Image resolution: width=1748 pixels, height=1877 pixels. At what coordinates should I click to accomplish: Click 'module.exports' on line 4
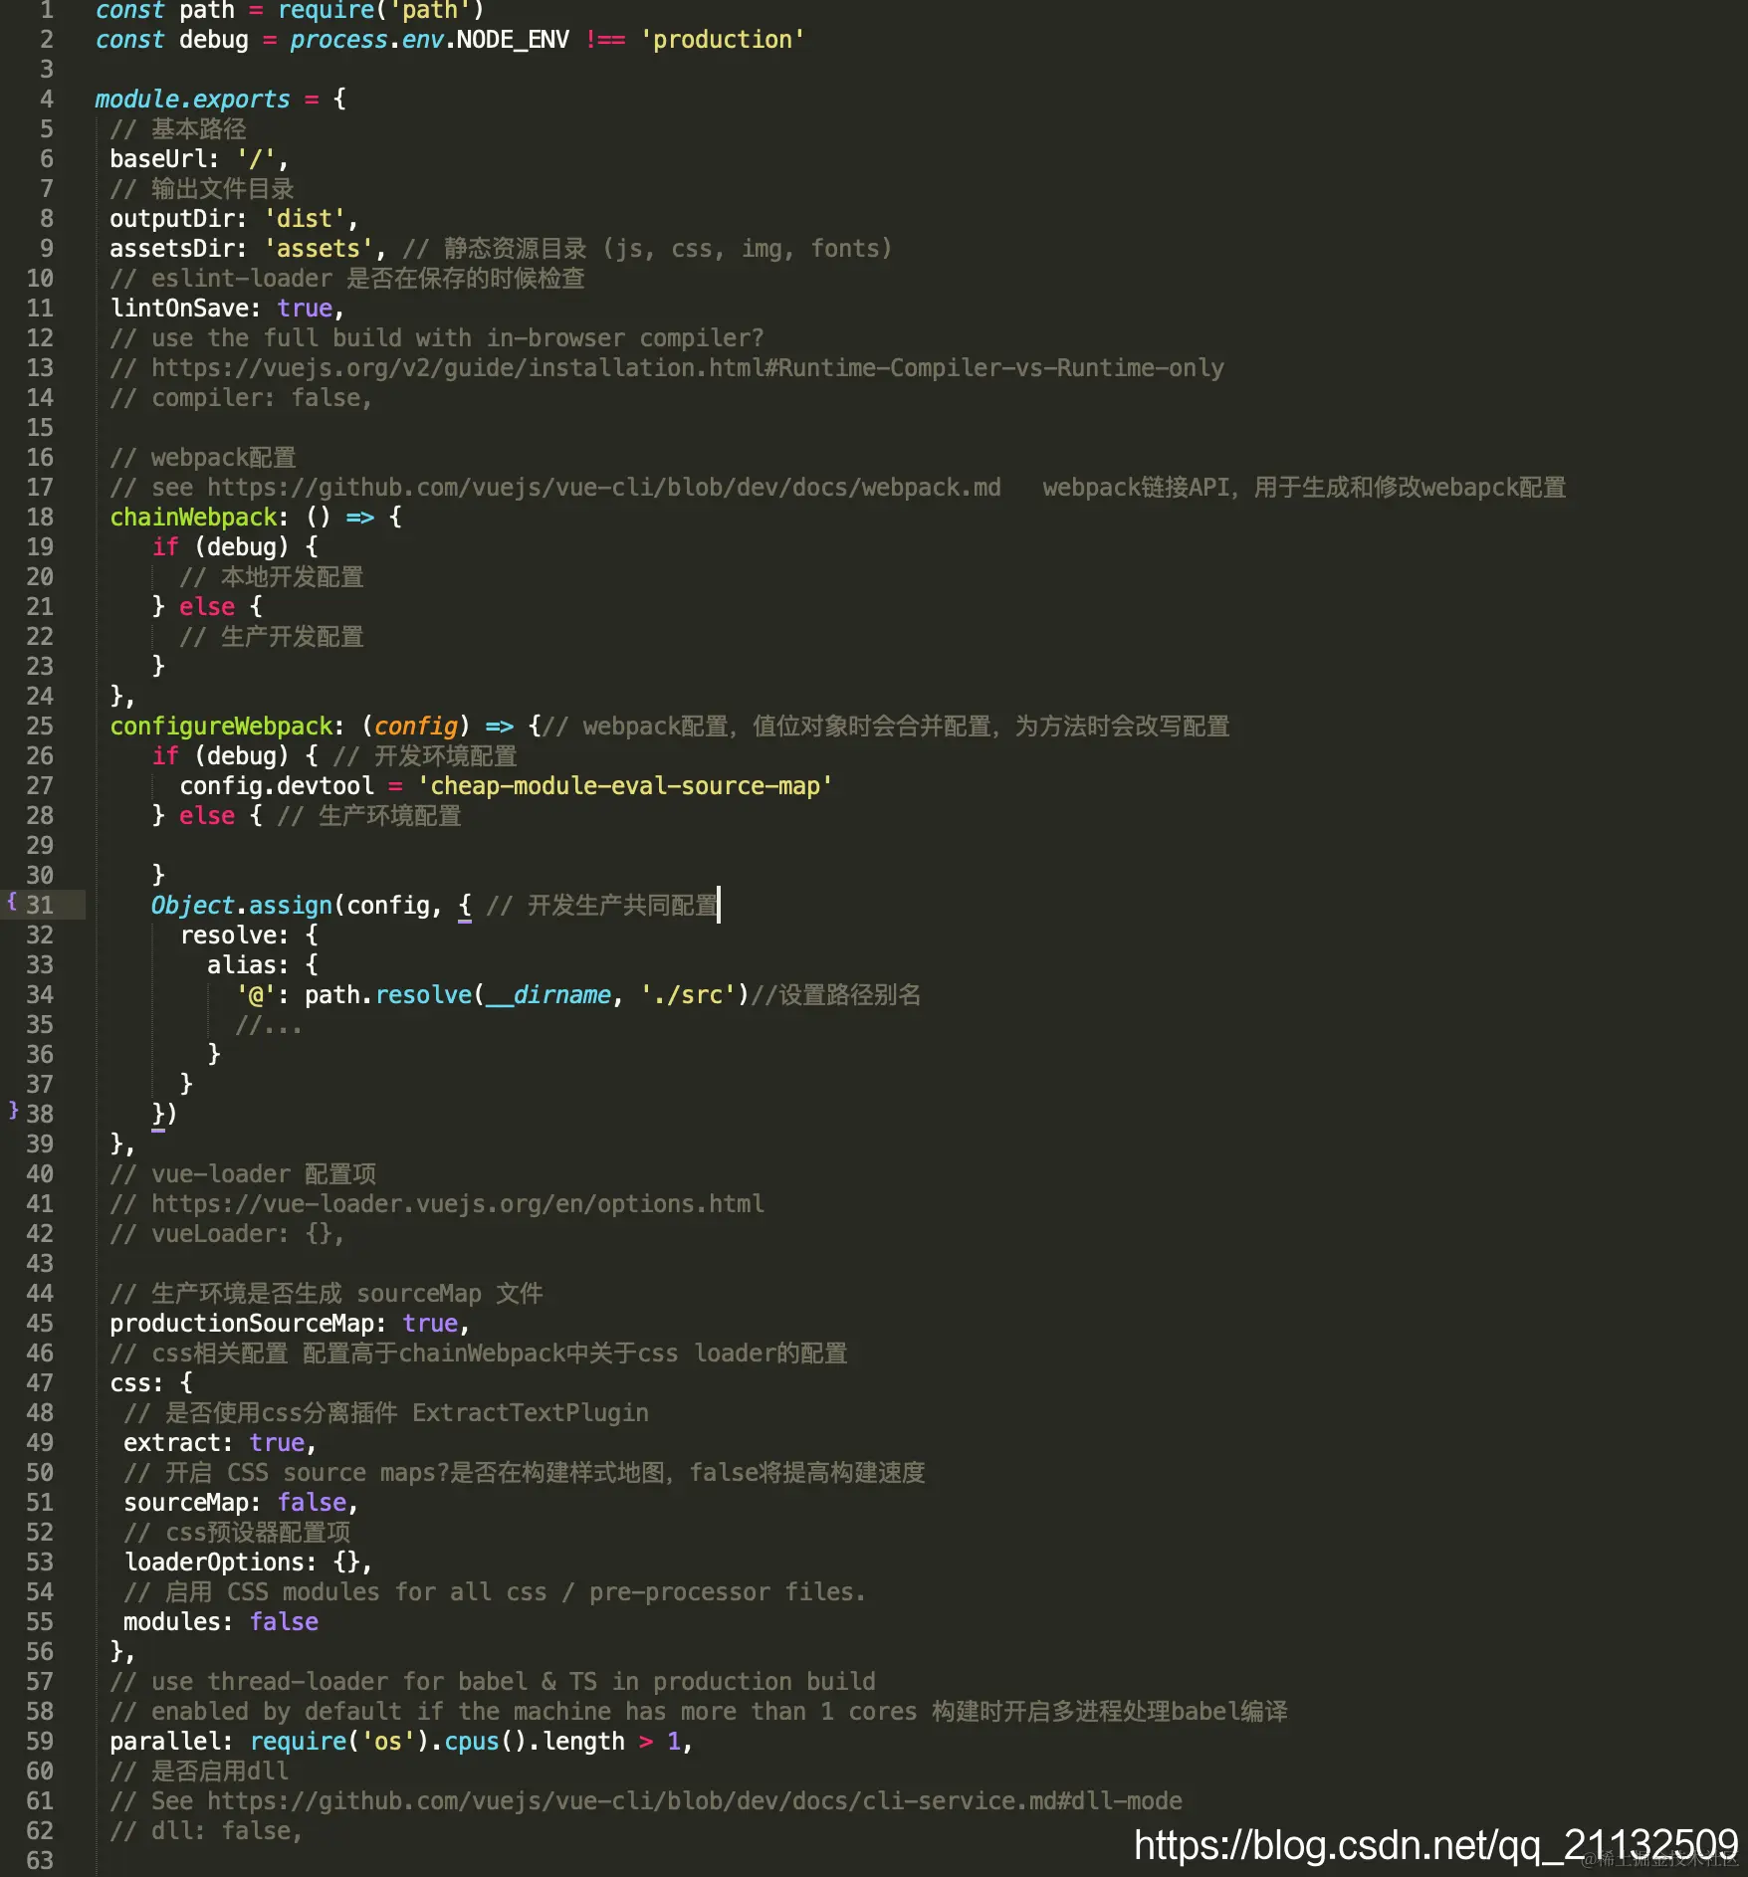coord(192,99)
